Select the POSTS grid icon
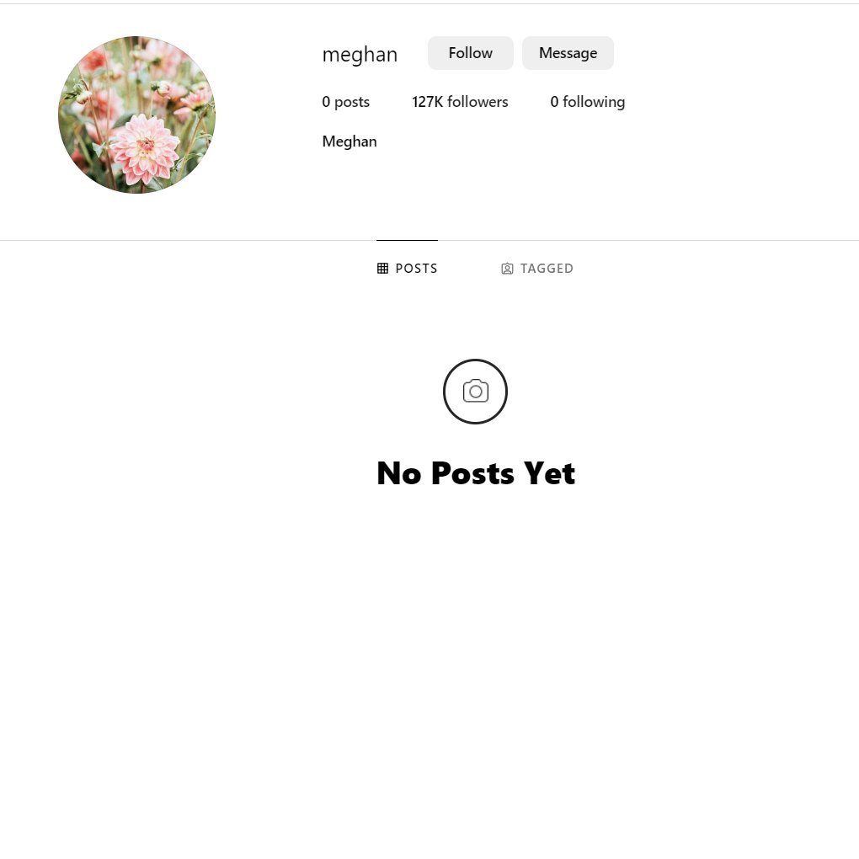The image size is (859, 859). (x=382, y=269)
